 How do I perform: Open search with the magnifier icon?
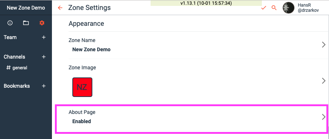pyautogui.click(x=274, y=8)
